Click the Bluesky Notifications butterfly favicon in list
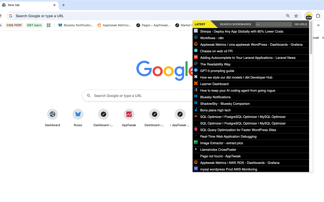This screenshot has width=324, height=202. point(196,96)
